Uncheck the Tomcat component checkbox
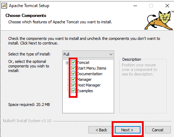The image size is (174, 137). [x=73, y=62]
